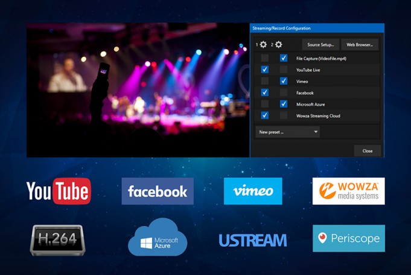Viewport: 411px width, 275px height.
Task: Open encoder 2 gear settings
Action: click(x=279, y=45)
